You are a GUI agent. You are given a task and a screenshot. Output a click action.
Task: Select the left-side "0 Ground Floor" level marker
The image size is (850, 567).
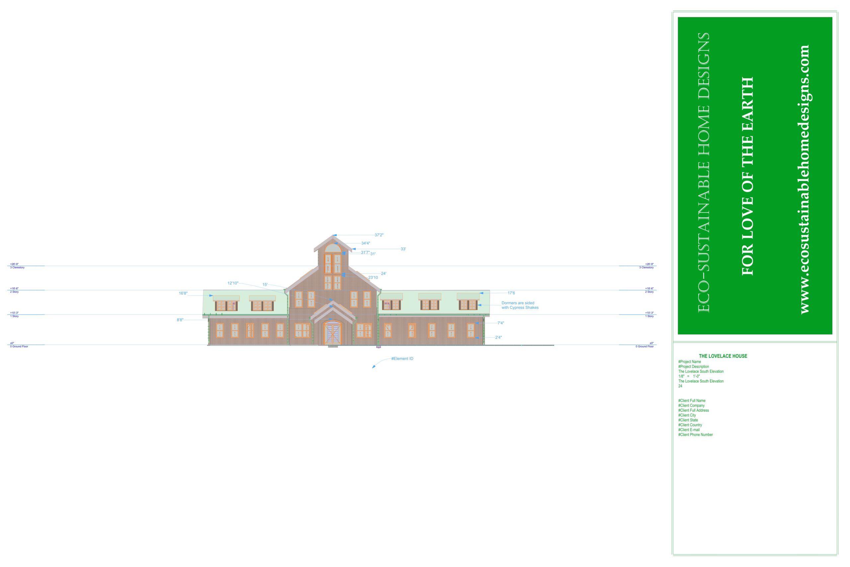(x=19, y=346)
